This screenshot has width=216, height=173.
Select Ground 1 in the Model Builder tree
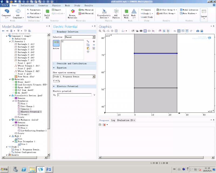[x=25, y=114]
